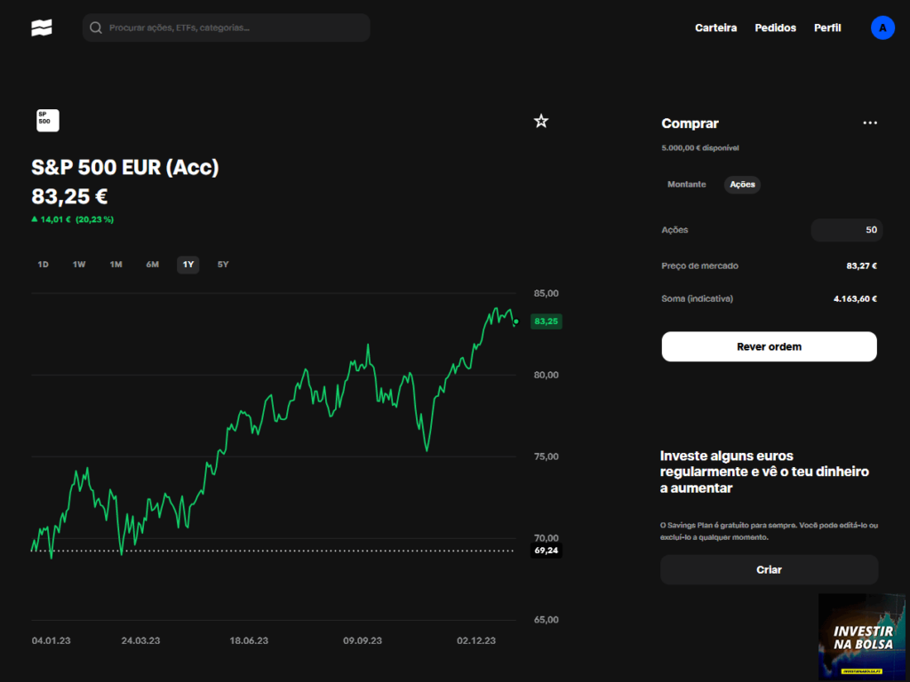The height and width of the screenshot is (682, 910).
Task: Select the 1W chart range
Action: point(79,265)
